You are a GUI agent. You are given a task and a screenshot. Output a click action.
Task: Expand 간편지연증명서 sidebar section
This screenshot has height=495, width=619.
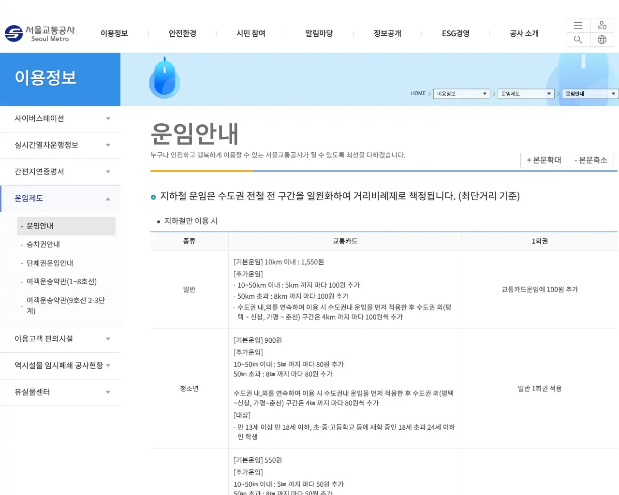(x=60, y=172)
